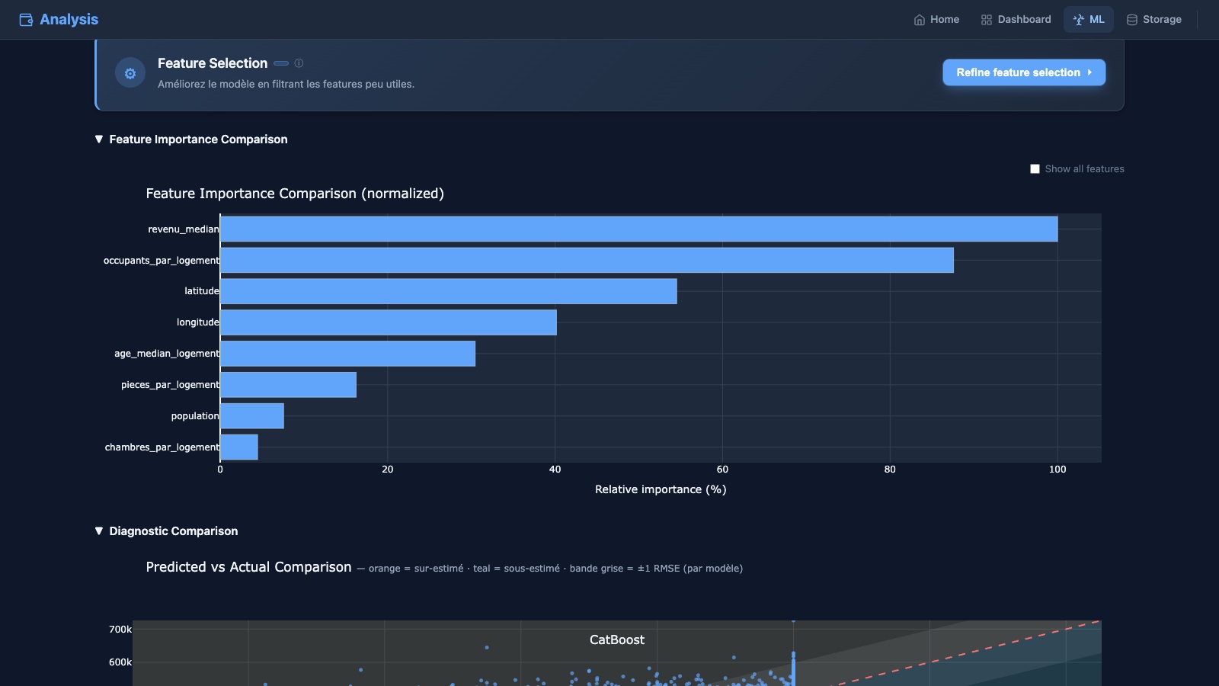Click the 600k y-axis tick label
The height and width of the screenshot is (686, 1219).
point(120,662)
